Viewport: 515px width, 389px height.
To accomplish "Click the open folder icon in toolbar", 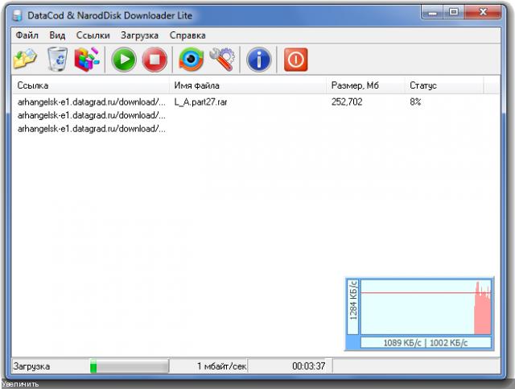I will point(25,60).
